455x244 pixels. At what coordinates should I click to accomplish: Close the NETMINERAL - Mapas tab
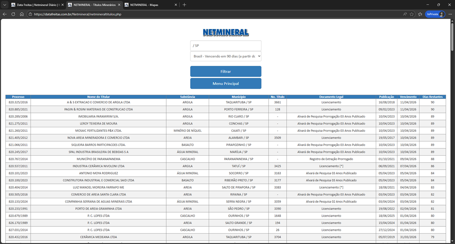point(175,5)
